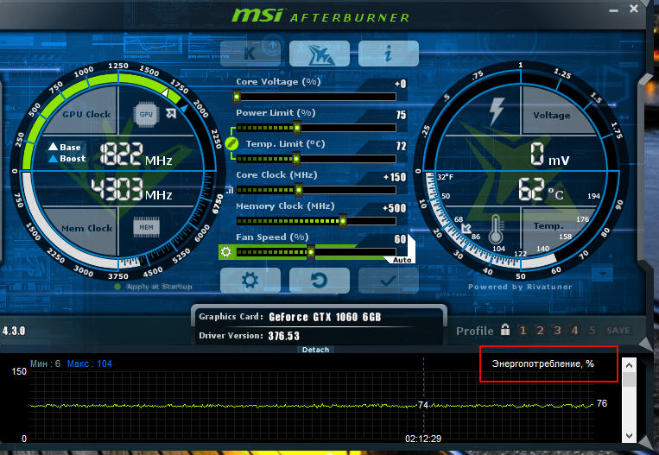Screen dimensions: 659x455
Task: Apply settings with the checkmark button
Action: pos(389,281)
